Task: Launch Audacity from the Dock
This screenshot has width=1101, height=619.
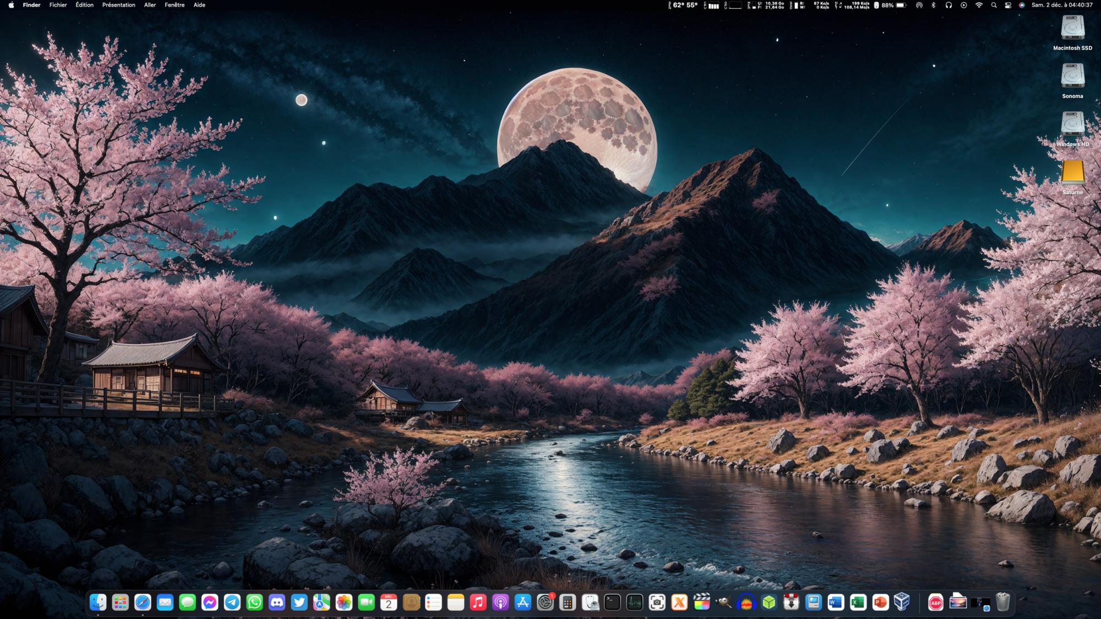Action: (x=746, y=602)
